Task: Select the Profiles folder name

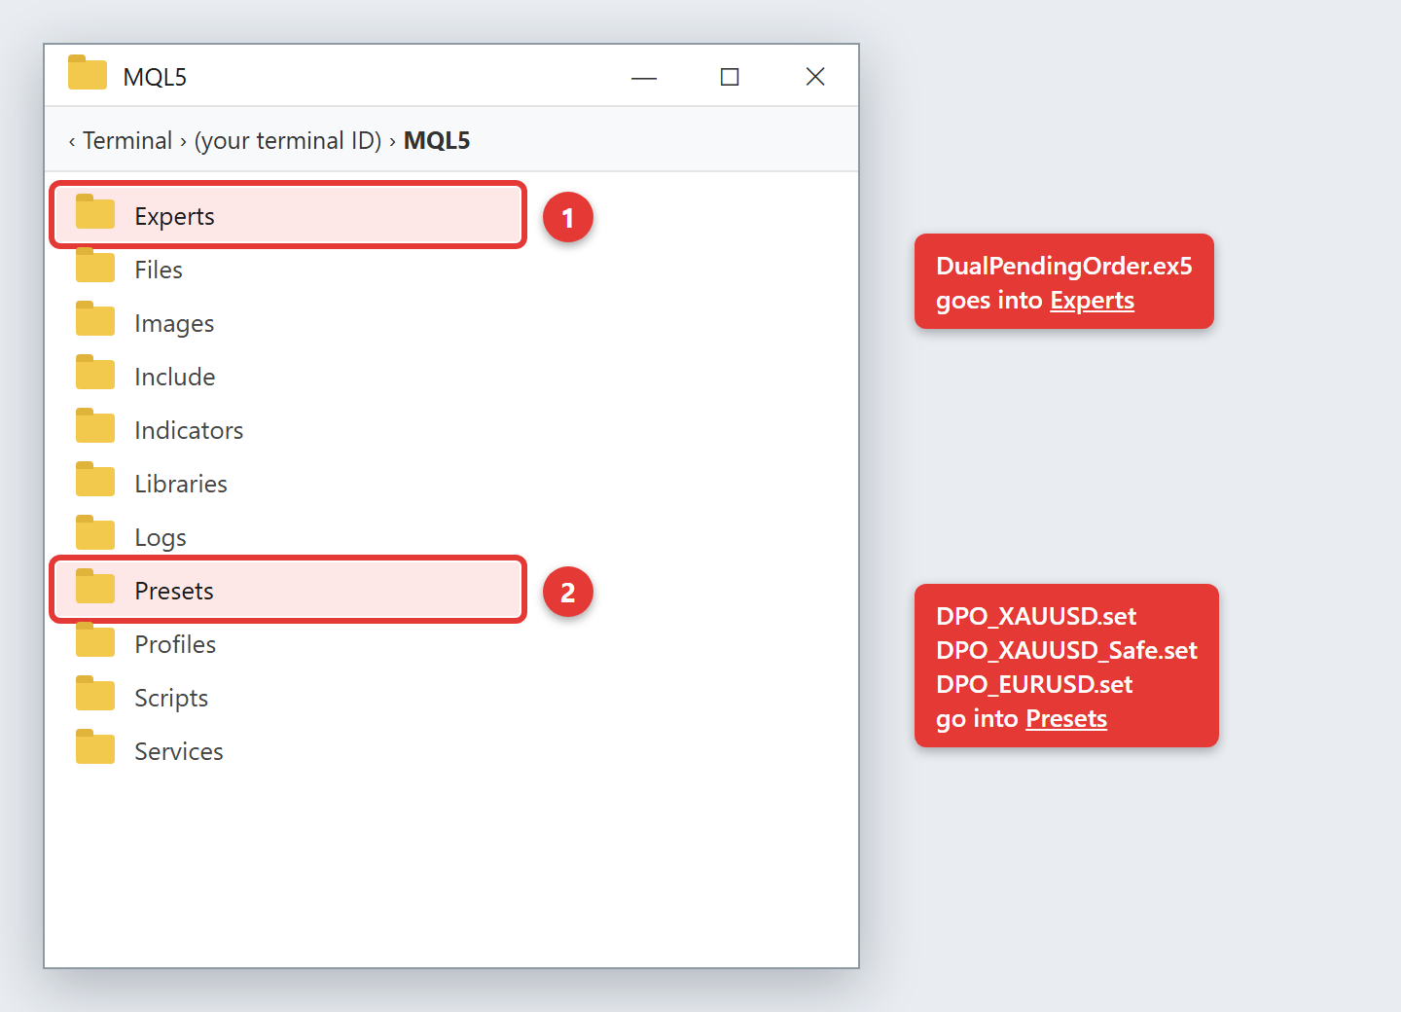Action: coord(175,644)
